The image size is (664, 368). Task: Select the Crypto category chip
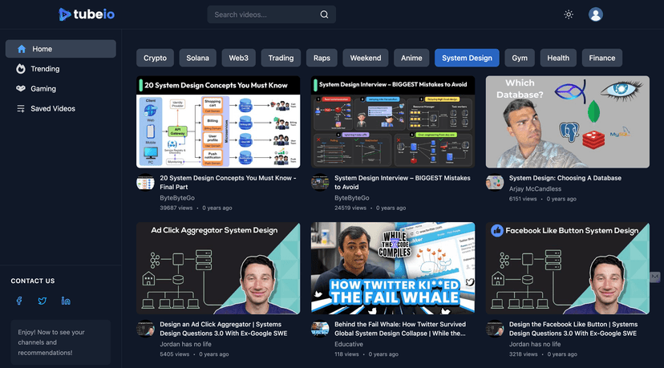pyautogui.click(x=155, y=58)
